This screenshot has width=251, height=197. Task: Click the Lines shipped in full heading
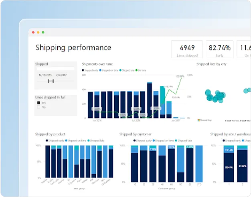(x=50, y=97)
